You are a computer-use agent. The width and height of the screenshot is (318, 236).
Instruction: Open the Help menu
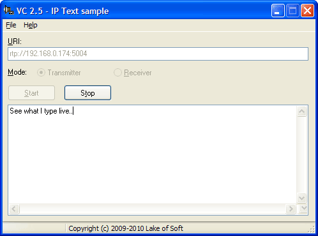(31, 25)
